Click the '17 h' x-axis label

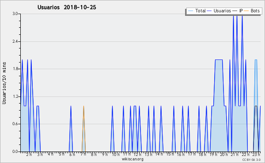[192, 154]
